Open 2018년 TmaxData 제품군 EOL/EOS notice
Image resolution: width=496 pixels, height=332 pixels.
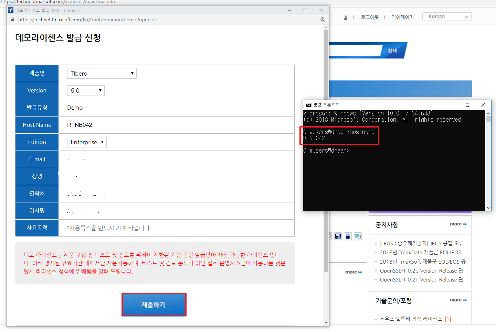tap(420, 252)
